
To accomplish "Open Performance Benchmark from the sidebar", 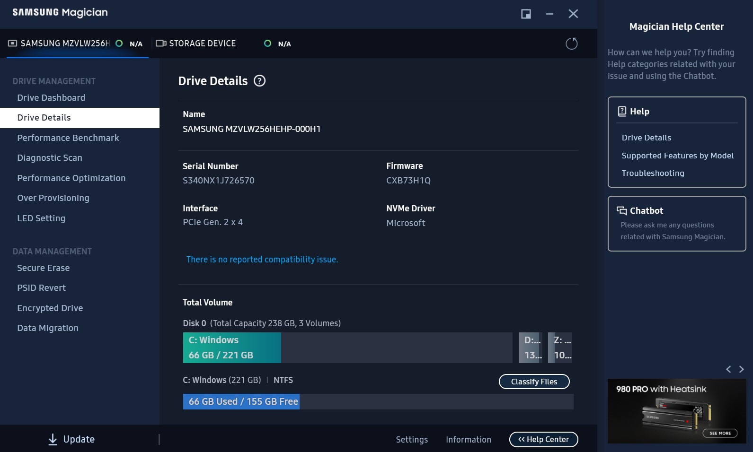I will tap(68, 138).
